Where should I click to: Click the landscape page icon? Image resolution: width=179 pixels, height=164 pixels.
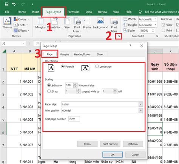point(85,68)
